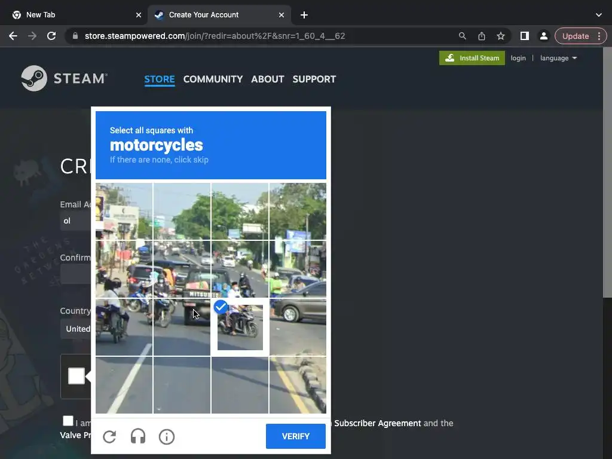Open the language dropdown
The width and height of the screenshot is (612, 459).
559,58
